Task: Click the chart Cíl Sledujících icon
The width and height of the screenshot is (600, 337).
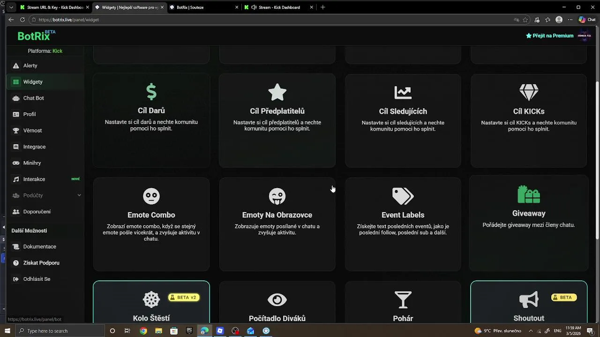Action: (x=403, y=92)
